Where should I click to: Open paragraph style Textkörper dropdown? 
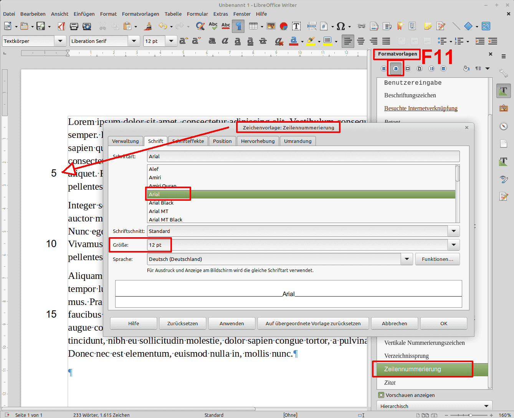(x=60, y=41)
